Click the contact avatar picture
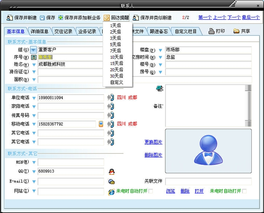This screenshot has width=264, height=213. [x=208, y=151]
